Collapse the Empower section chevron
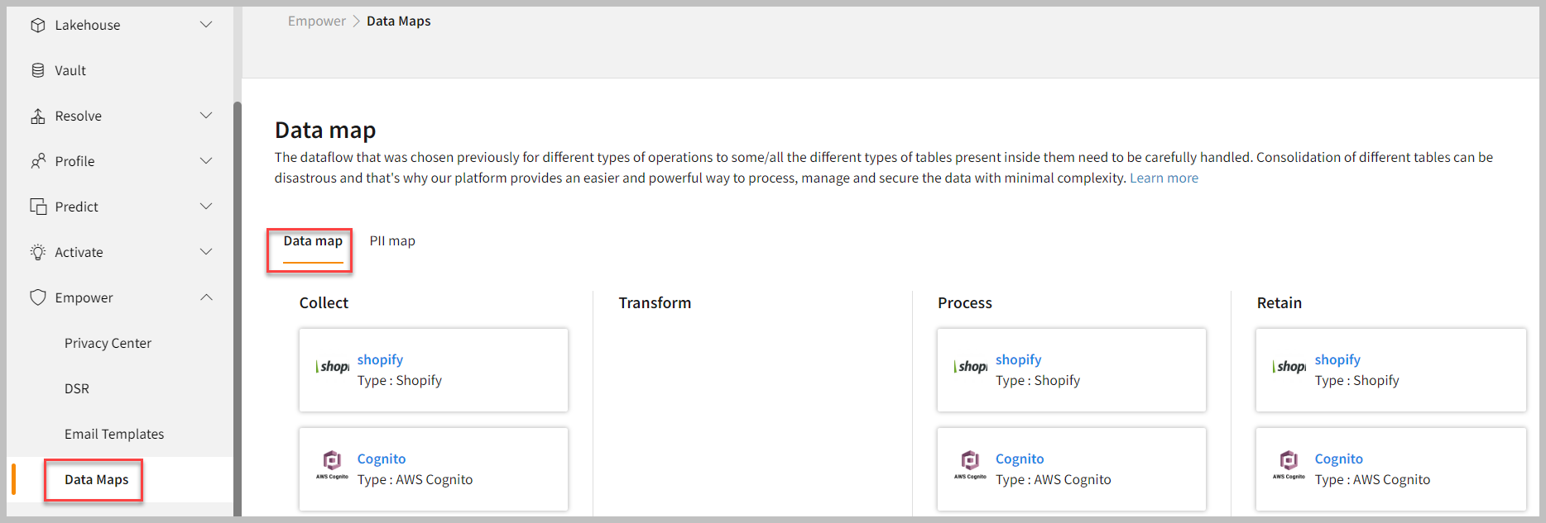1546x523 pixels. pos(206,297)
